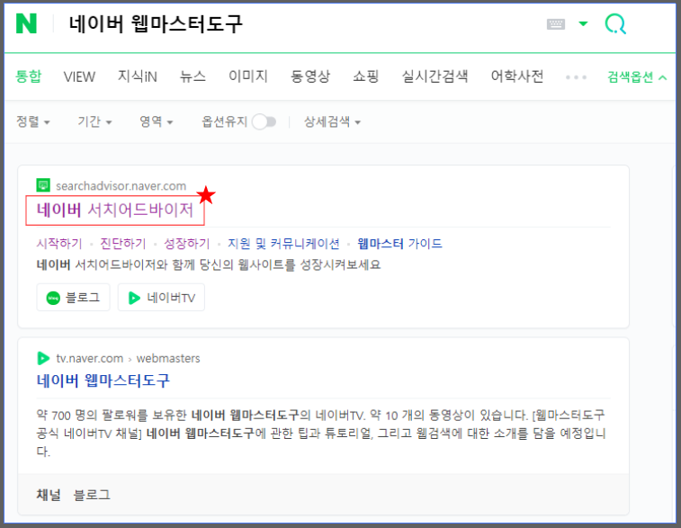Screen dimensions: 681x528
Task: Switch to the VIEW tab
Action: click(79, 76)
